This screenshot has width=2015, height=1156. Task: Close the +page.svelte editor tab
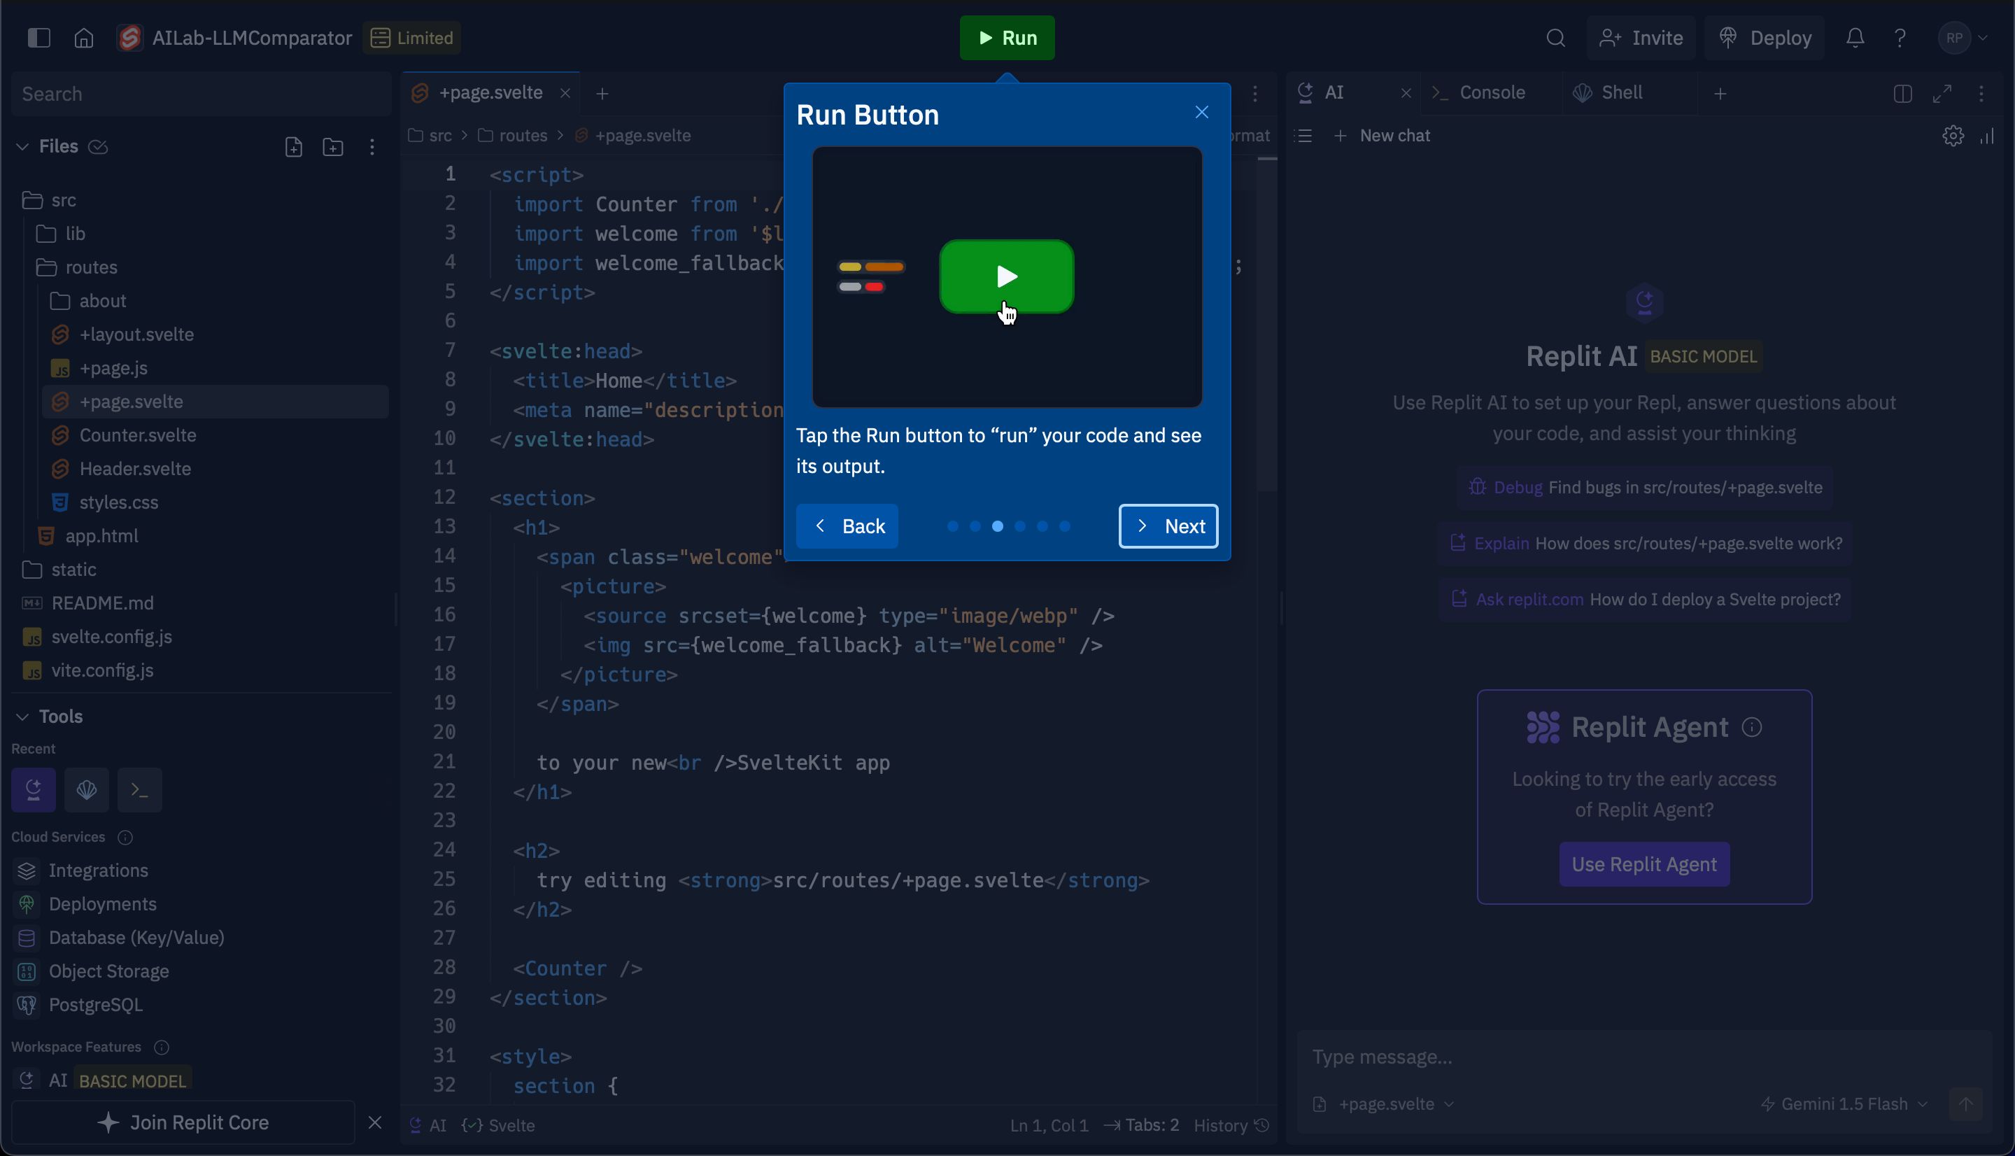pyautogui.click(x=565, y=93)
